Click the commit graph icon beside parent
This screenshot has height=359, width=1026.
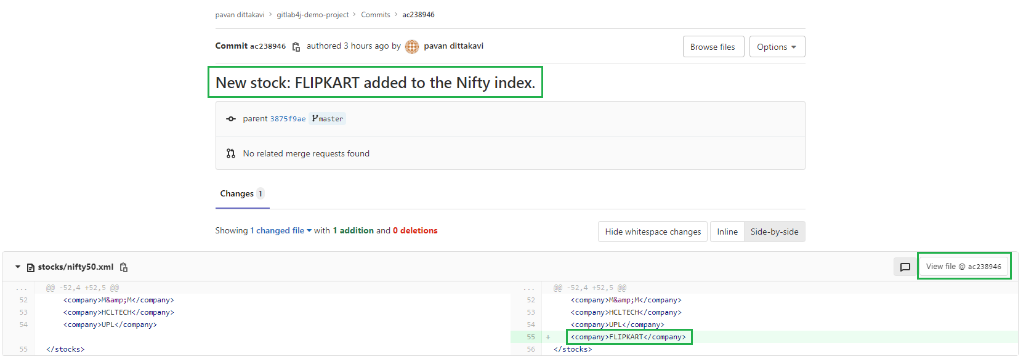[x=231, y=119]
